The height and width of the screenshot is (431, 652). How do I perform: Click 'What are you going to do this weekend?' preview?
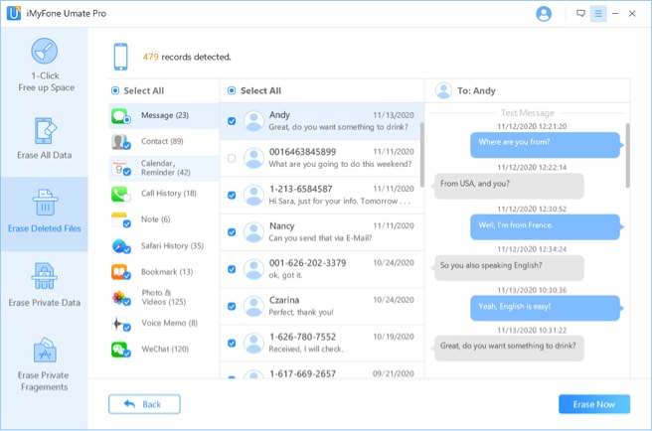tap(340, 164)
